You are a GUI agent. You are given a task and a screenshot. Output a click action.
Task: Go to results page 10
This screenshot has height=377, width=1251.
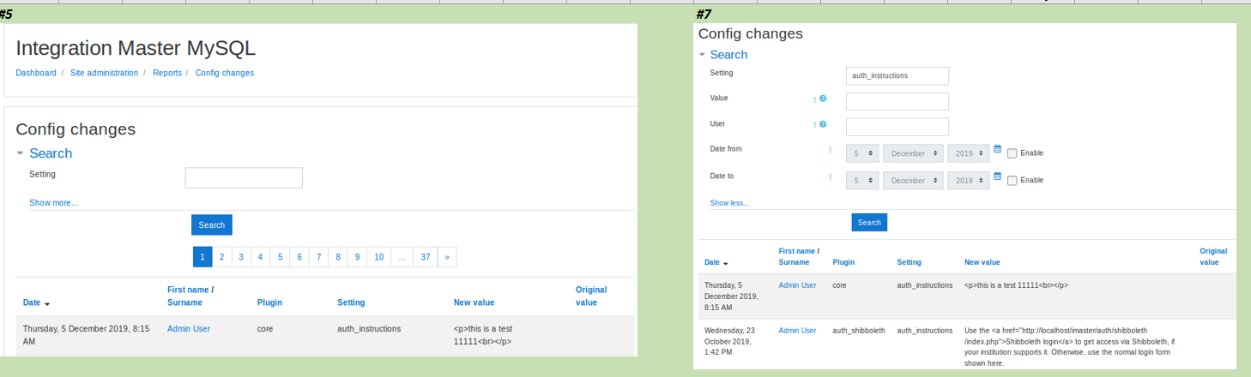click(x=379, y=257)
